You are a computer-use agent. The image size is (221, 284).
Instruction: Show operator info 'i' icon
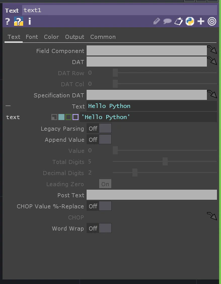[x=30, y=21]
